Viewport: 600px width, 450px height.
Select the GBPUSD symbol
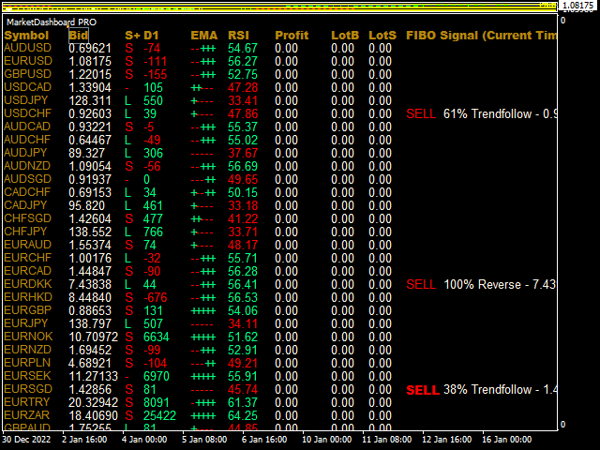27,74
